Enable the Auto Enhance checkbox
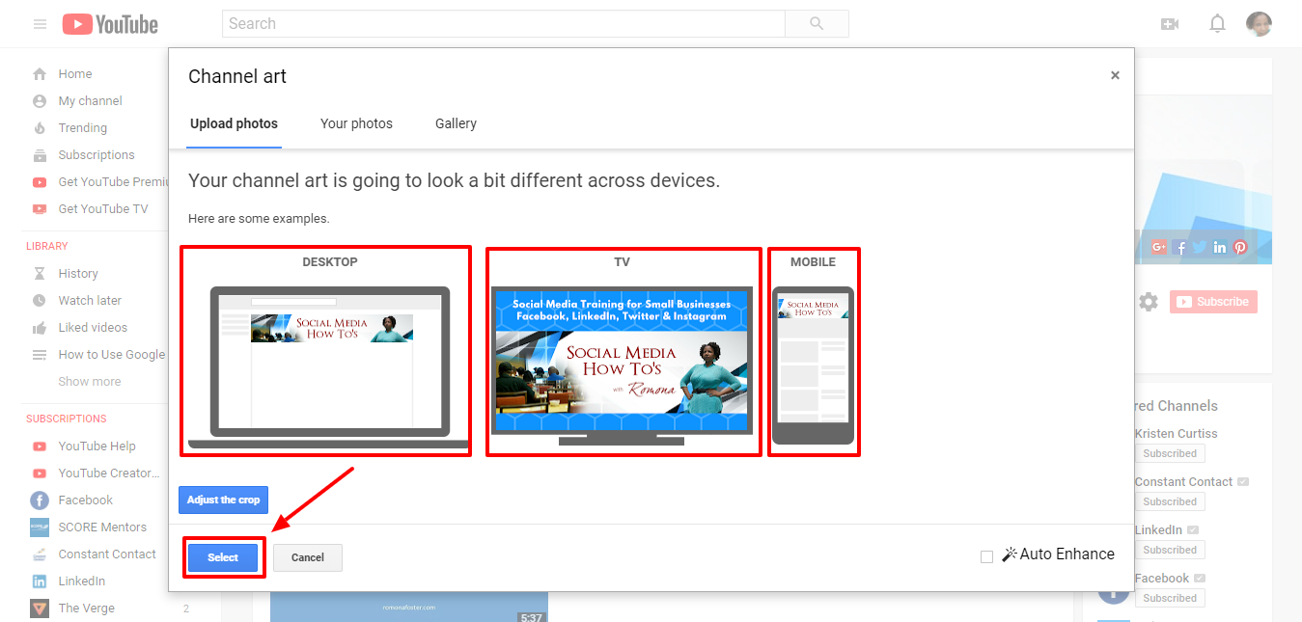This screenshot has width=1302, height=622. (x=986, y=556)
